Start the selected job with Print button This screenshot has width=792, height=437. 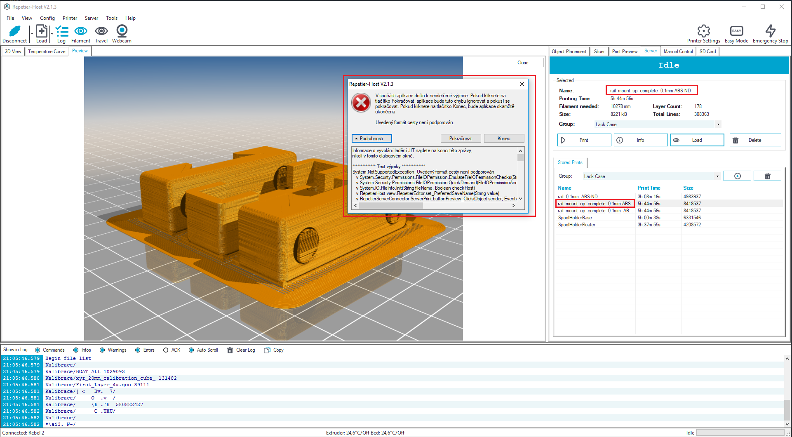[584, 140]
